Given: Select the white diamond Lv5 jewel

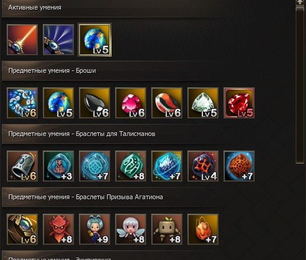Looking at the screenshot, I should click(203, 103).
